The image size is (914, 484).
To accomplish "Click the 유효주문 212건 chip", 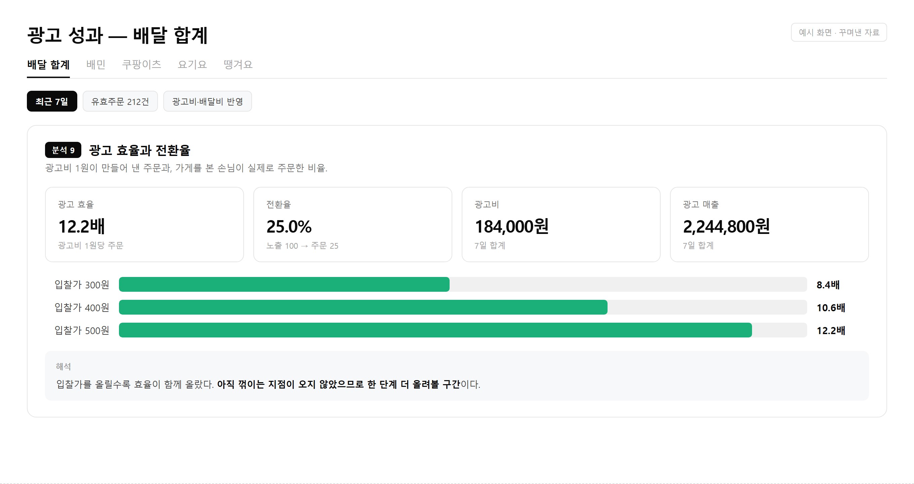I will (120, 101).
